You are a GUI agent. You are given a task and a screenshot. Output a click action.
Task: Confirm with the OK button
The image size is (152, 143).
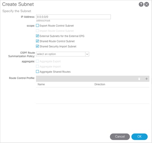point(140,137)
